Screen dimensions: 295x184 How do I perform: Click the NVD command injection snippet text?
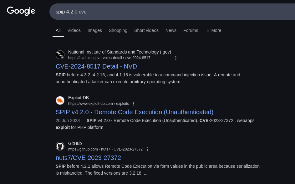click(148, 78)
